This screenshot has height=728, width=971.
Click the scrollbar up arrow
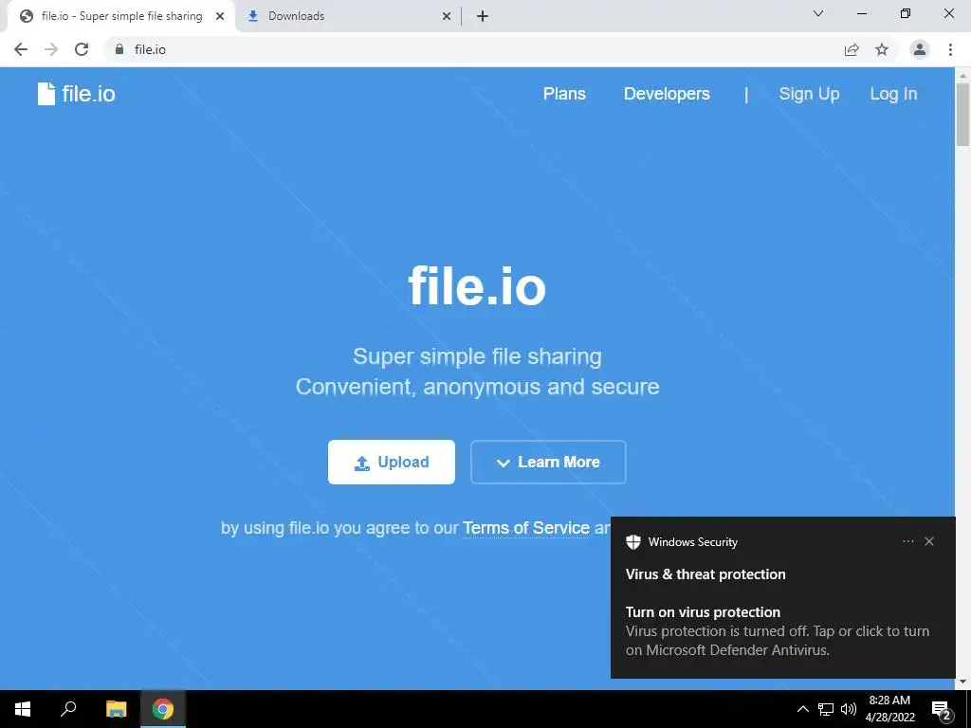962,76
